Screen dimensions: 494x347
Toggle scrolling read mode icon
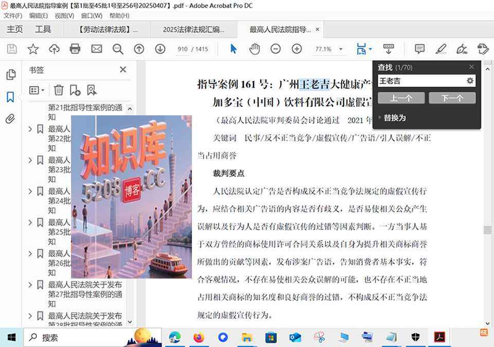click(x=389, y=49)
